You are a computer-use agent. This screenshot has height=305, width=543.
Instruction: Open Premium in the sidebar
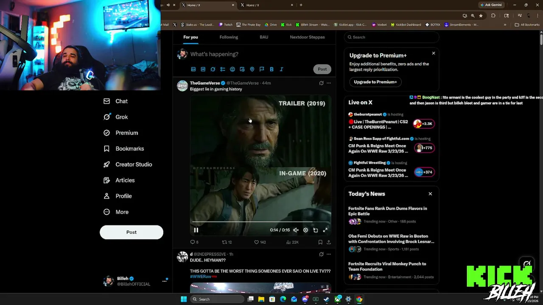121,133
